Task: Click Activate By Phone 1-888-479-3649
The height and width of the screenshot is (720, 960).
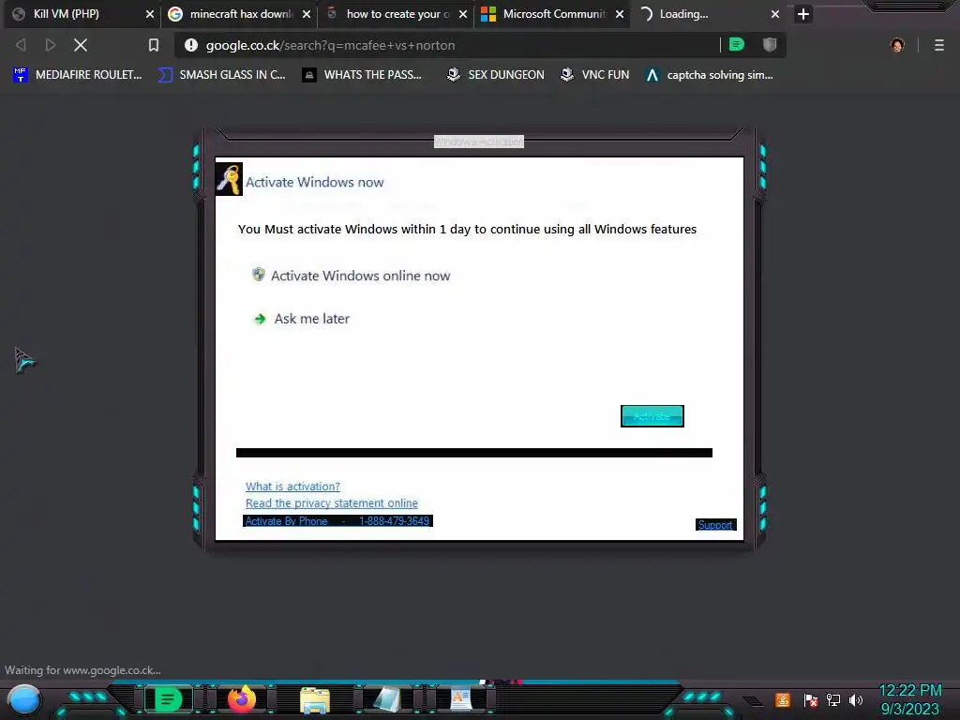Action: point(337,521)
